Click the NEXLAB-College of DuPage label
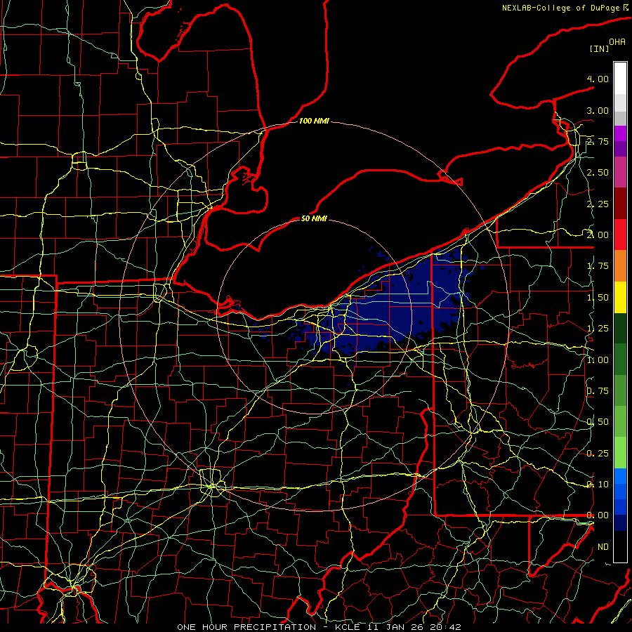632x632 pixels. pyautogui.click(x=560, y=8)
